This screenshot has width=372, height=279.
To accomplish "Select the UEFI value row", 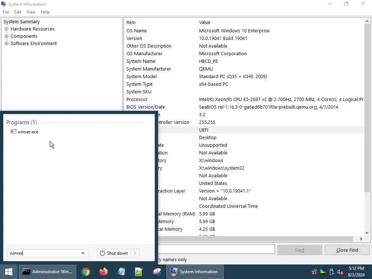I will click(x=261, y=130).
